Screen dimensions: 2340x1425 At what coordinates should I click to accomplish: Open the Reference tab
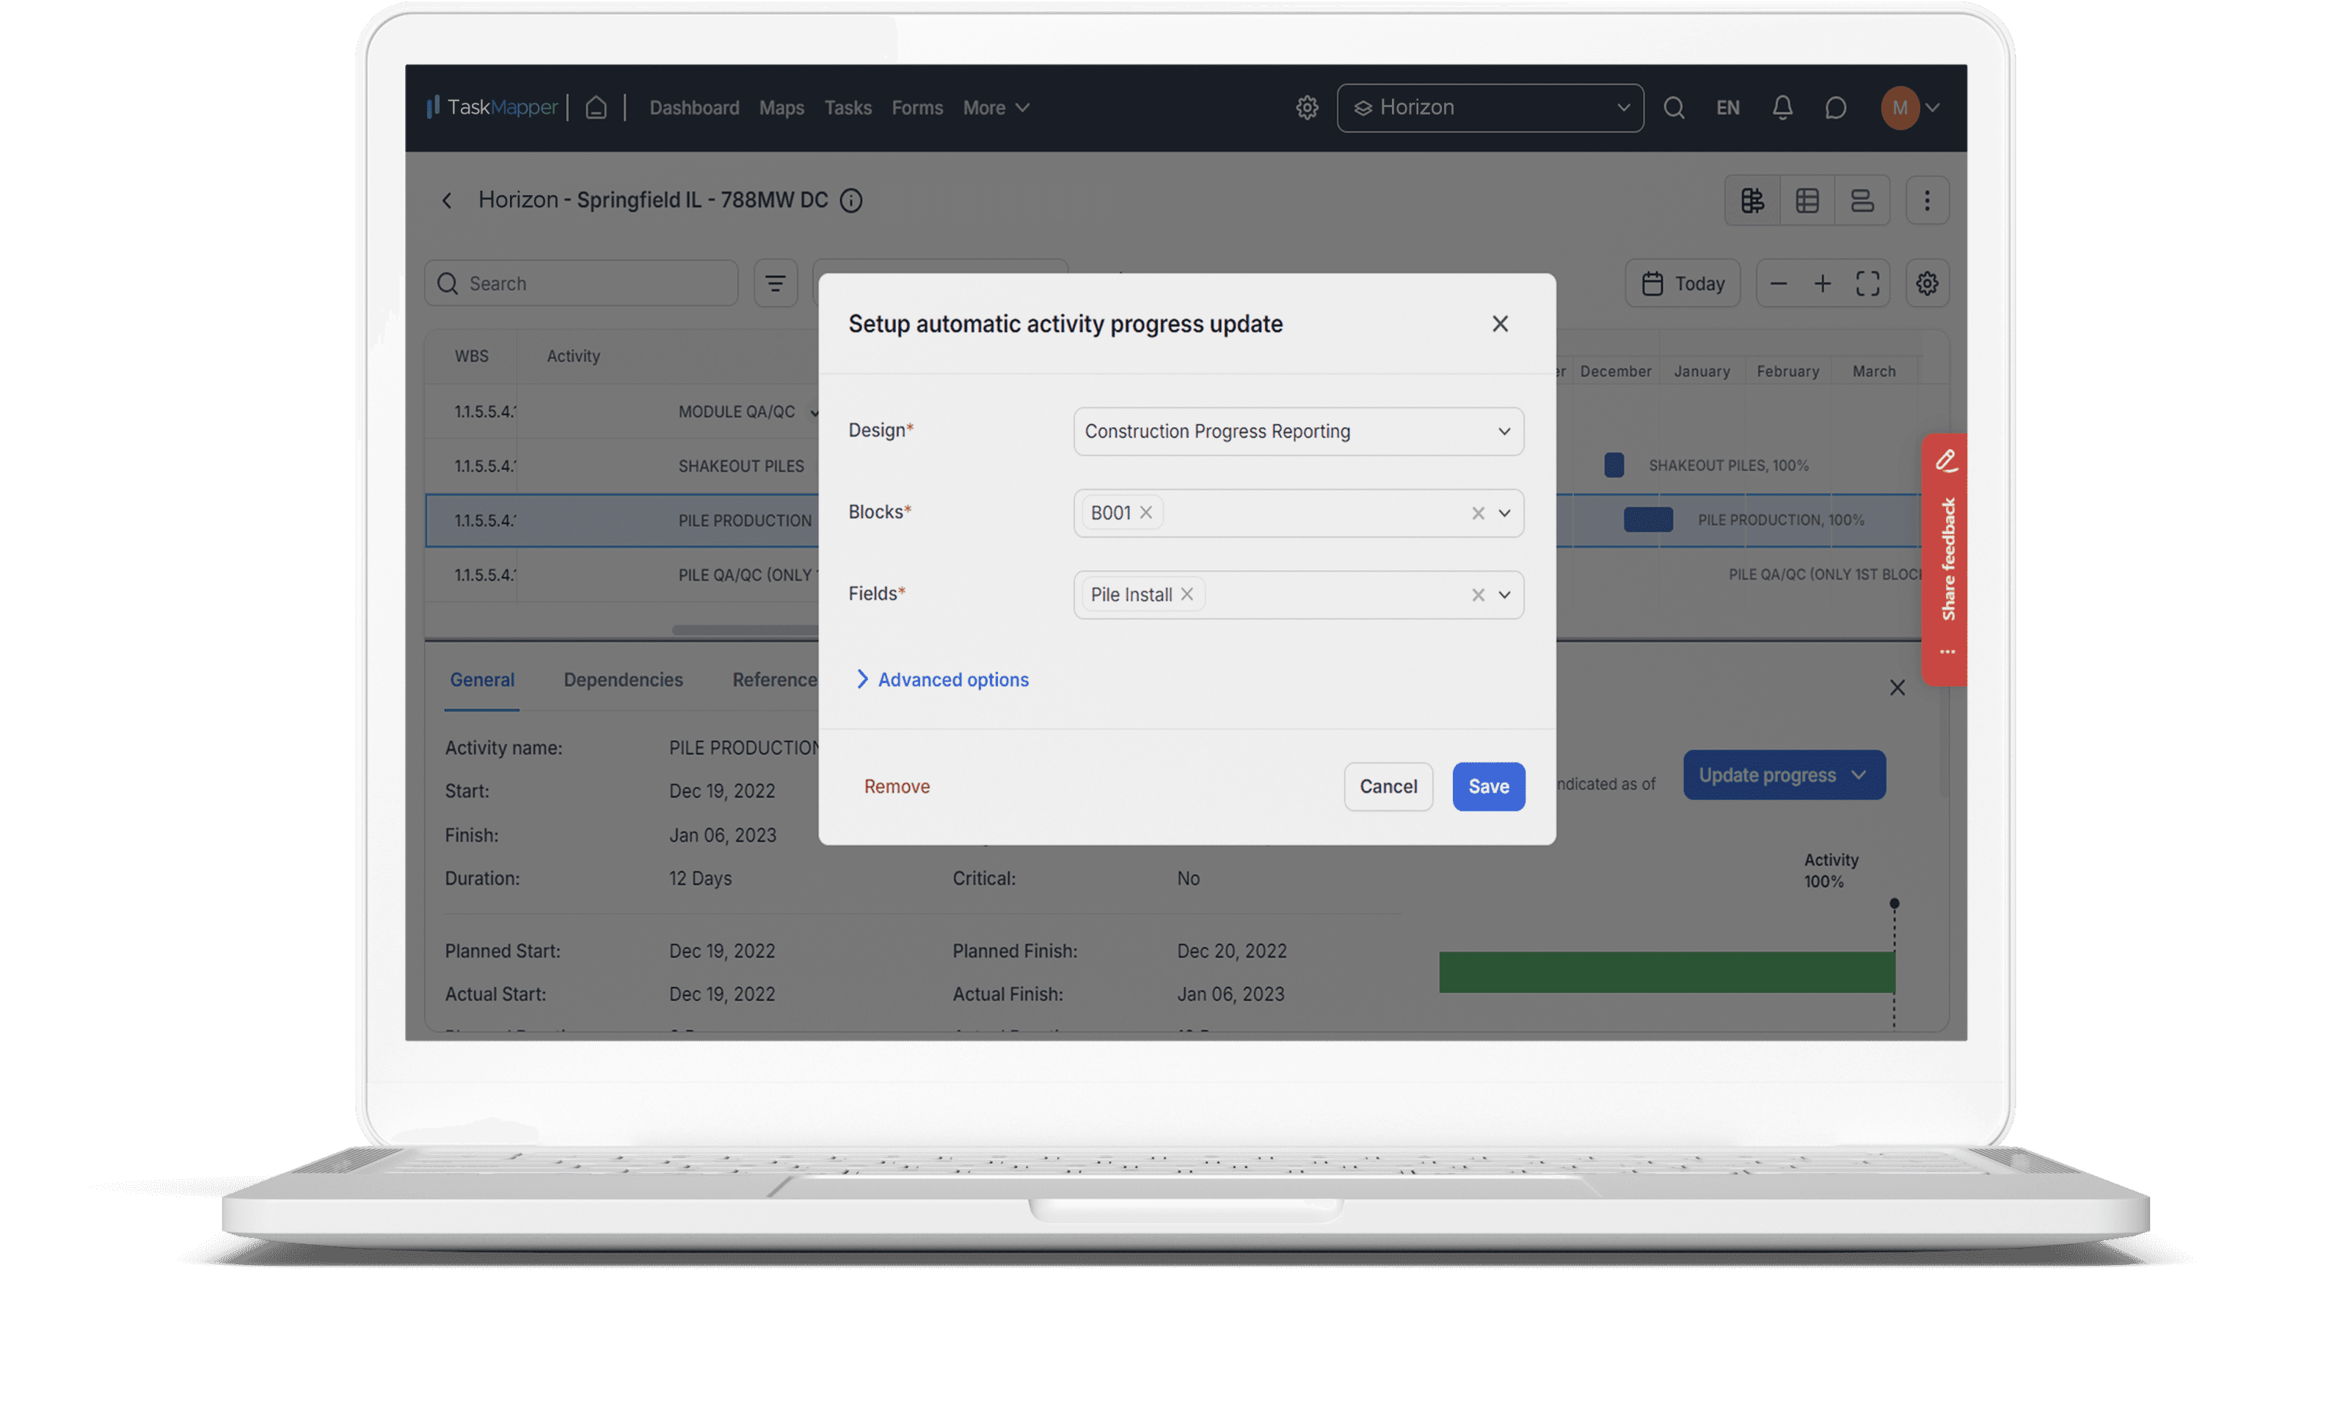point(774,679)
